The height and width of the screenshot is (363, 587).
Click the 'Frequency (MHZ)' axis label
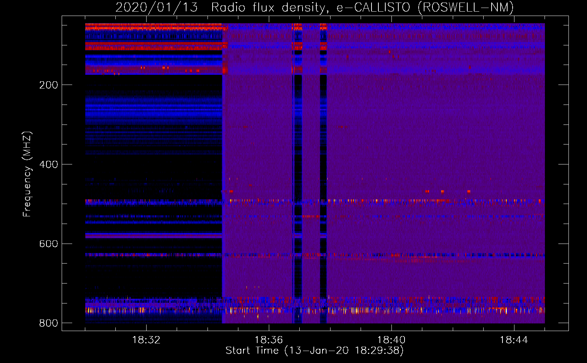point(27,174)
